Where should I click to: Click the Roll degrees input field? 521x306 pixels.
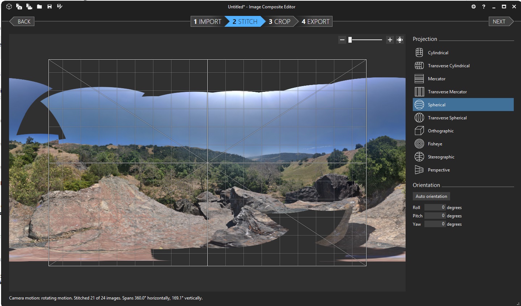click(435, 207)
